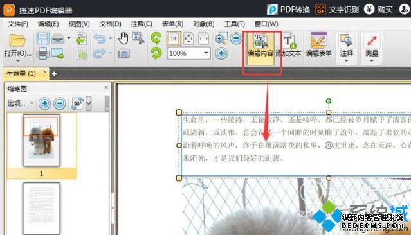This screenshot has width=411, height=235.
Task: Click the thumbnails panel vertical scrollbar
Action: (107, 103)
